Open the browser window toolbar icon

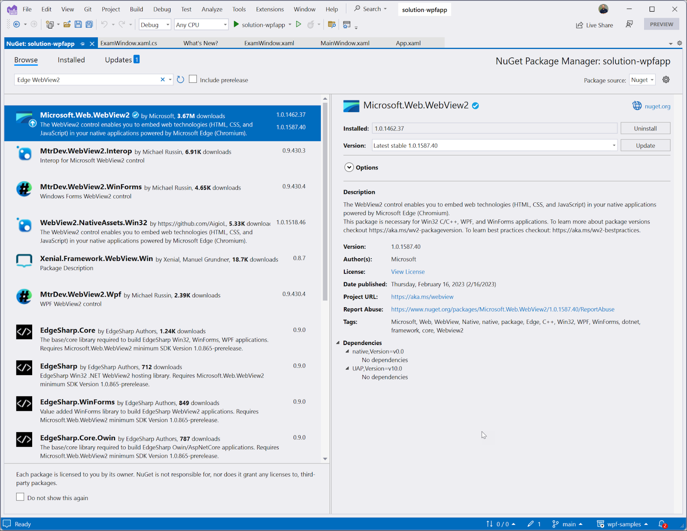[x=347, y=24]
